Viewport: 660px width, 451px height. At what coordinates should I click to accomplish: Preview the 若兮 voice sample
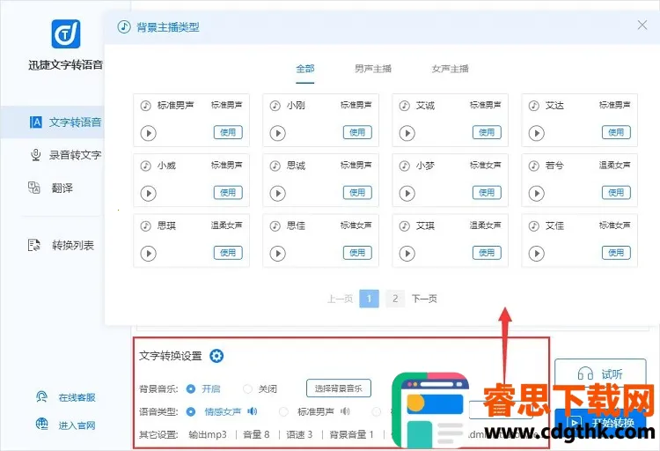tap(536, 193)
